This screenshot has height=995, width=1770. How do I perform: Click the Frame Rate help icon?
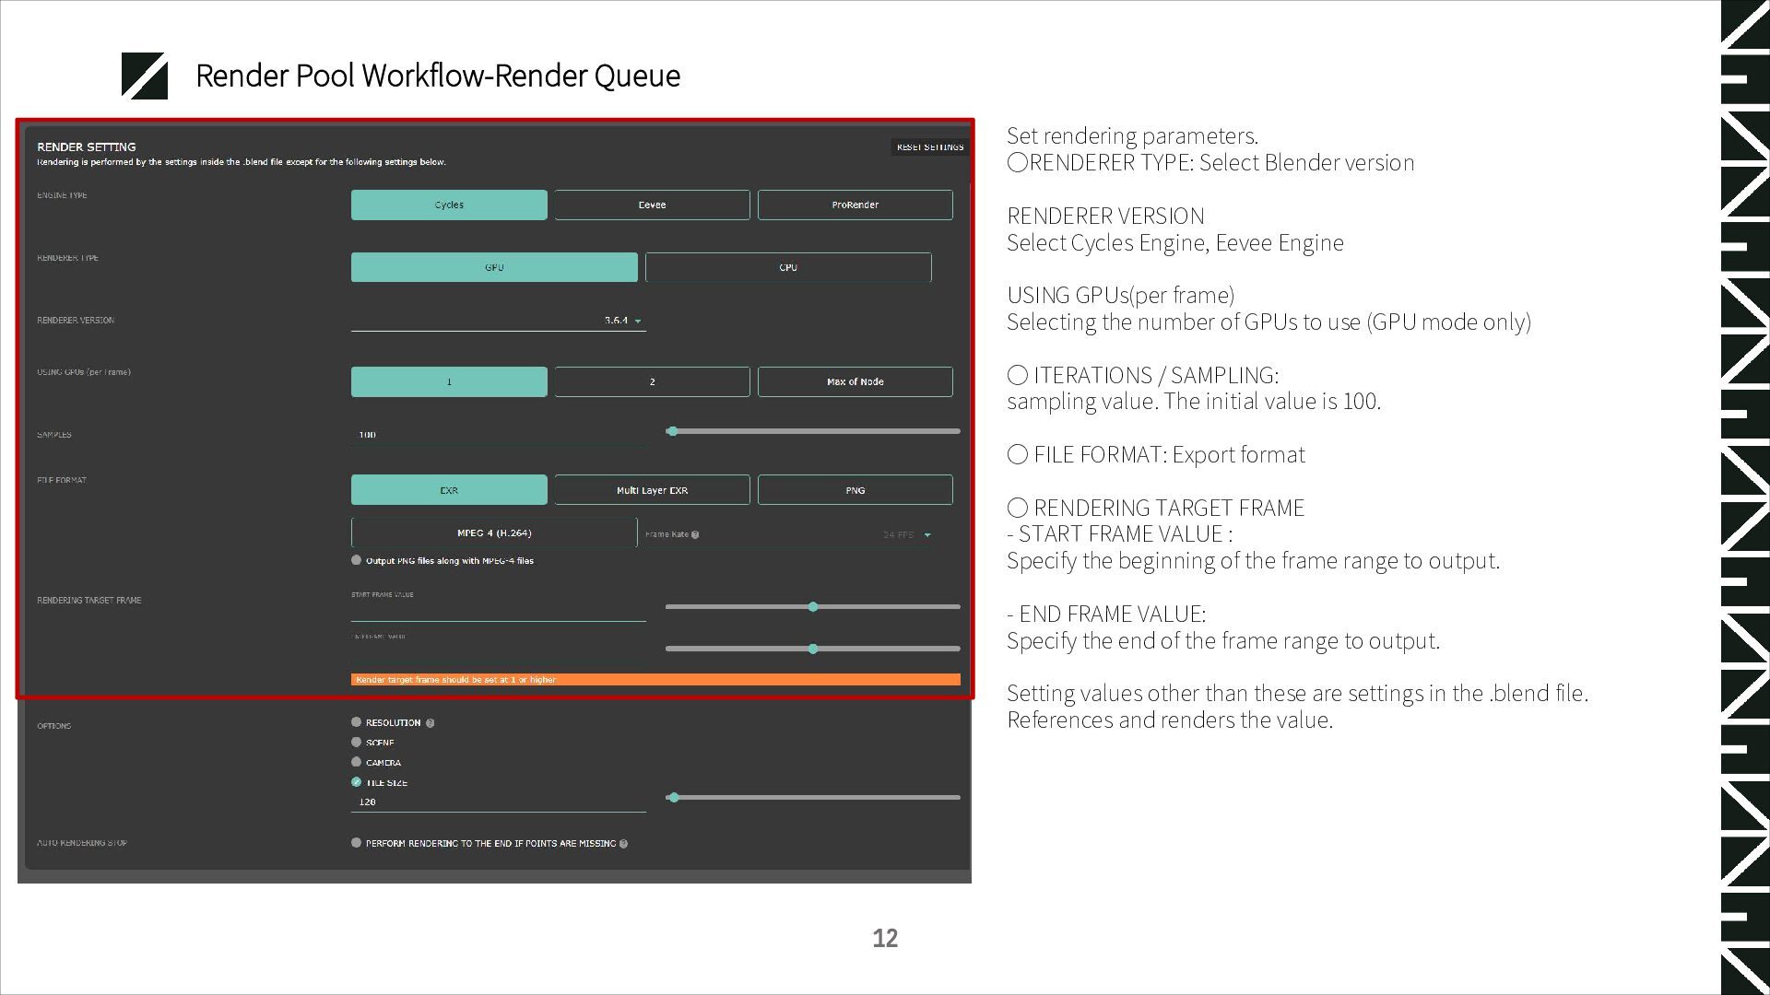(695, 534)
